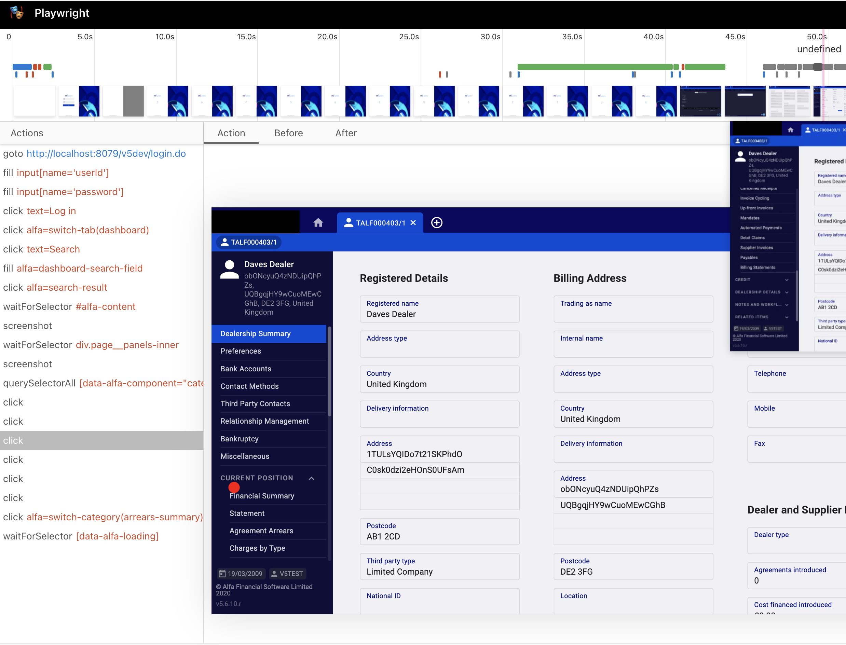Click the Telephone field
846x645 pixels.
796,379
